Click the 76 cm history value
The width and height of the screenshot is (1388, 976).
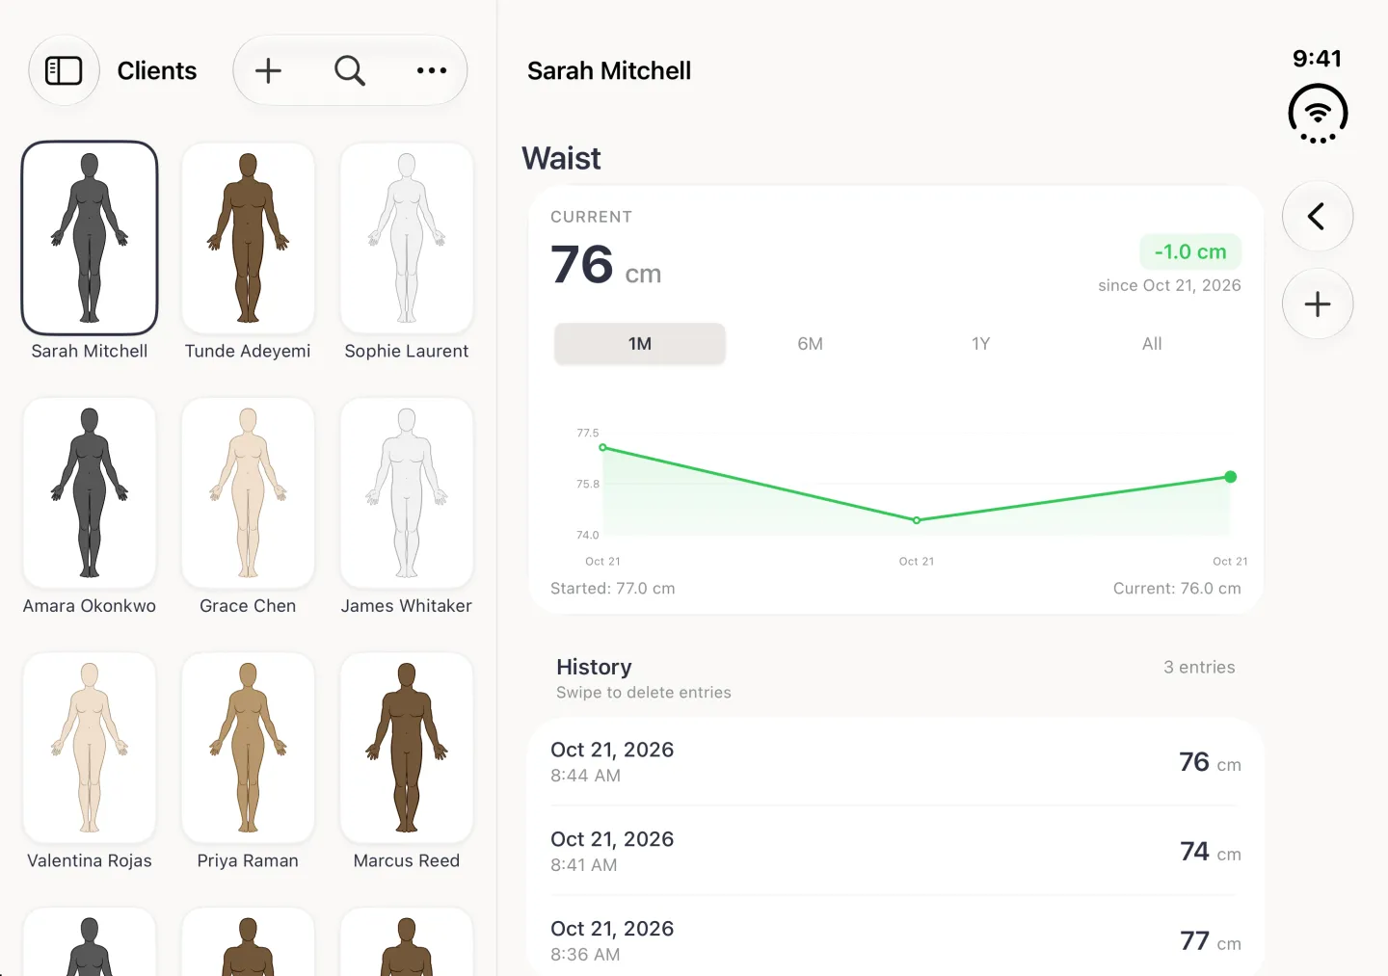[x=1211, y=762]
